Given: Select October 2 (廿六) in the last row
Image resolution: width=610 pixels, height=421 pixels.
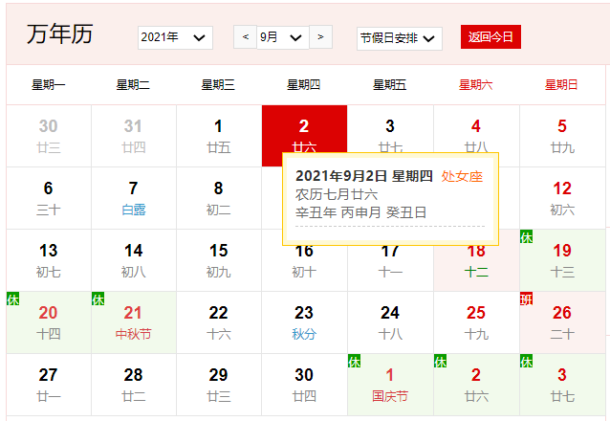Looking at the screenshot, I should 476,385.
